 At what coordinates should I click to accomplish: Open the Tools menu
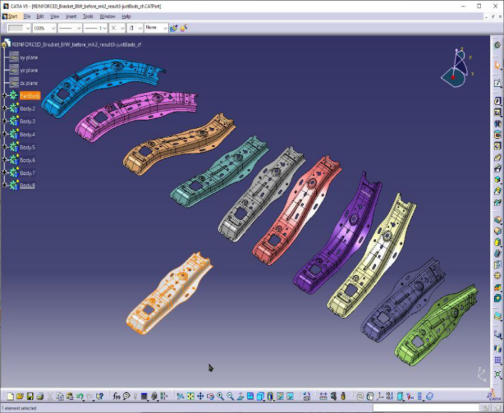click(88, 16)
